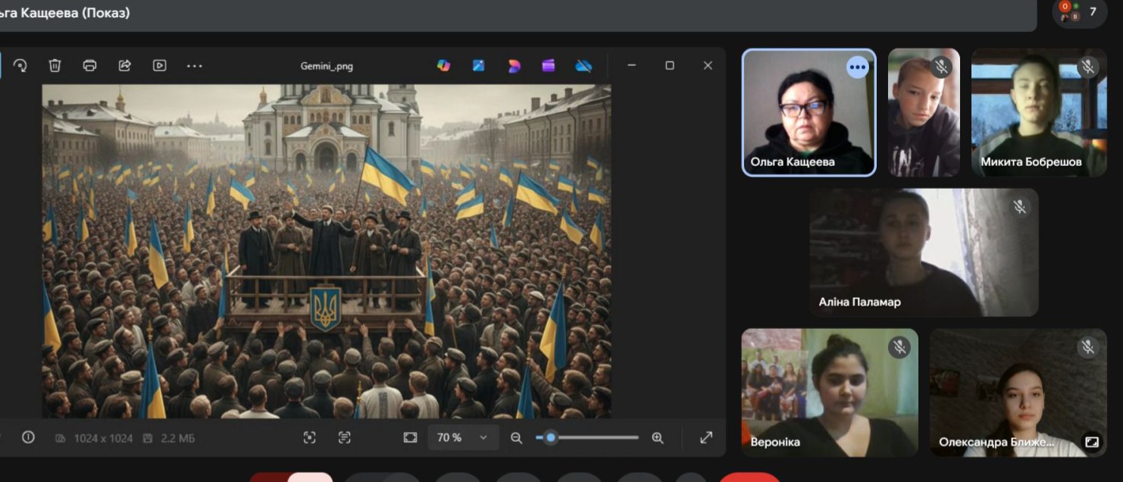Start slideshow from the toolbar
Image resolution: width=1123 pixels, height=482 pixels.
(159, 66)
